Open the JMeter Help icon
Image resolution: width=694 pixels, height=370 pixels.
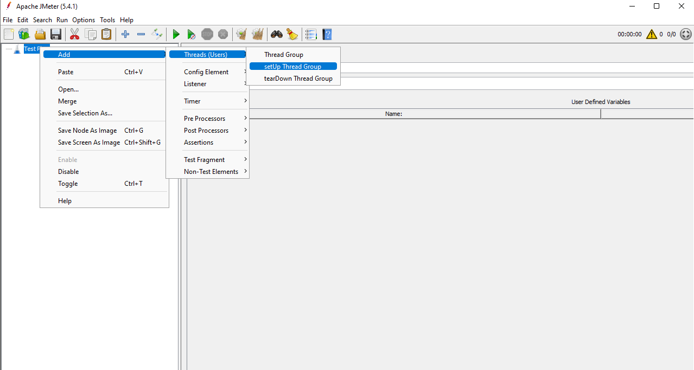(x=327, y=34)
